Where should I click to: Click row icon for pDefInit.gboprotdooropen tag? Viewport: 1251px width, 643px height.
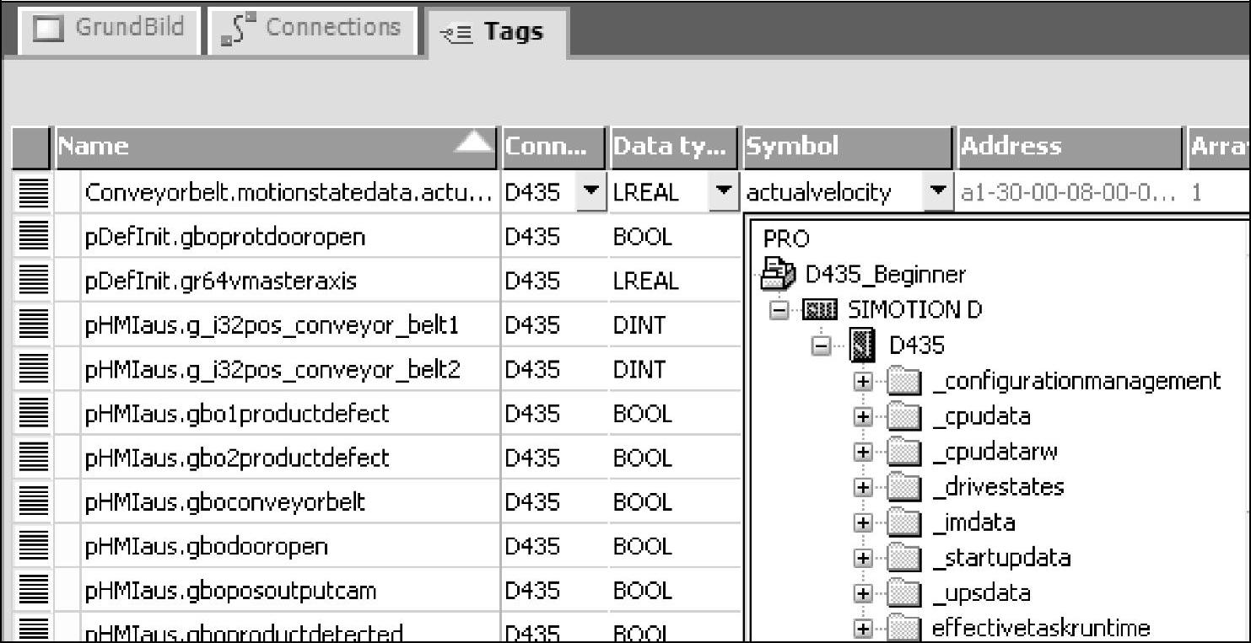coord(33,237)
